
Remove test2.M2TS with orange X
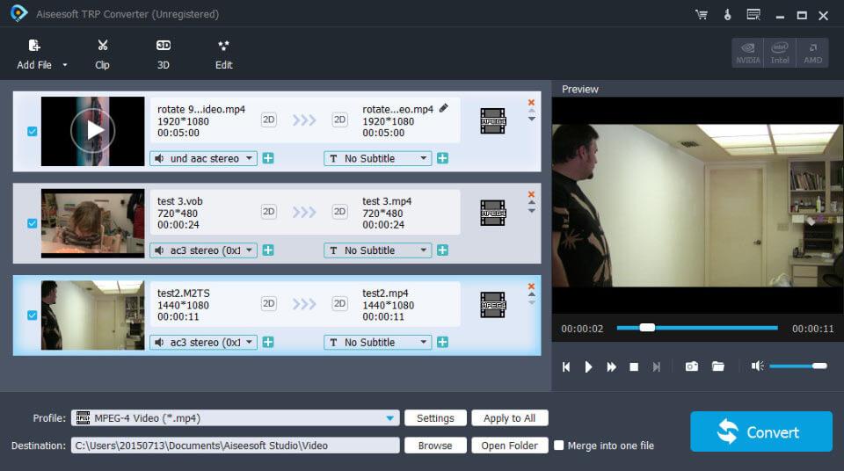(531, 286)
